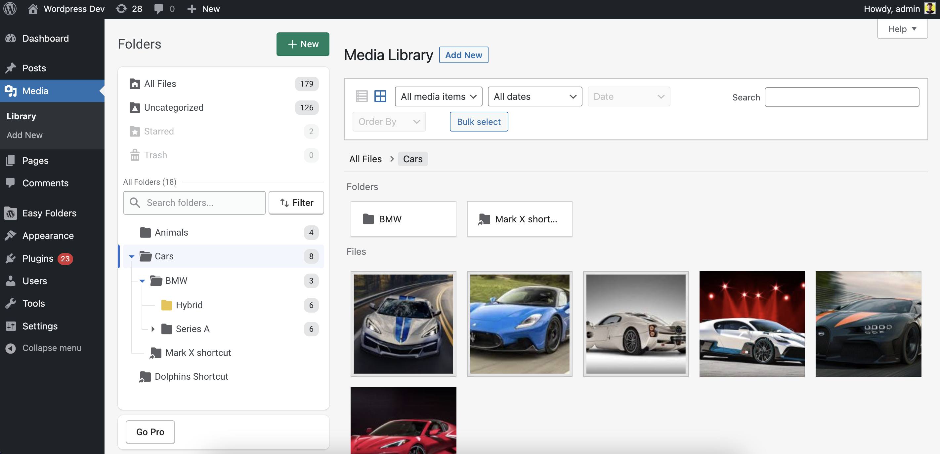
Task: Click the Bulk select button
Action: [x=479, y=122]
